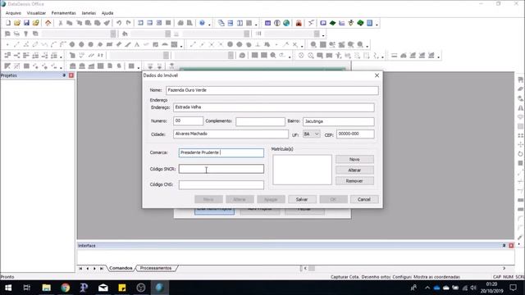Click the New file icon in the toolbar
This screenshot has width=525, height=295.
pyautogui.click(x=8, y=23)
